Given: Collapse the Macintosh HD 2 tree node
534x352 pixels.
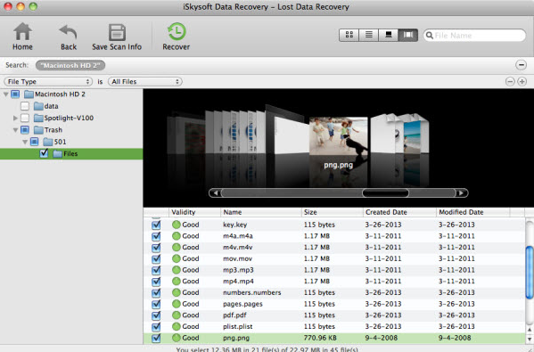Looking at the screenshot, I should click(x=5, y=94).
